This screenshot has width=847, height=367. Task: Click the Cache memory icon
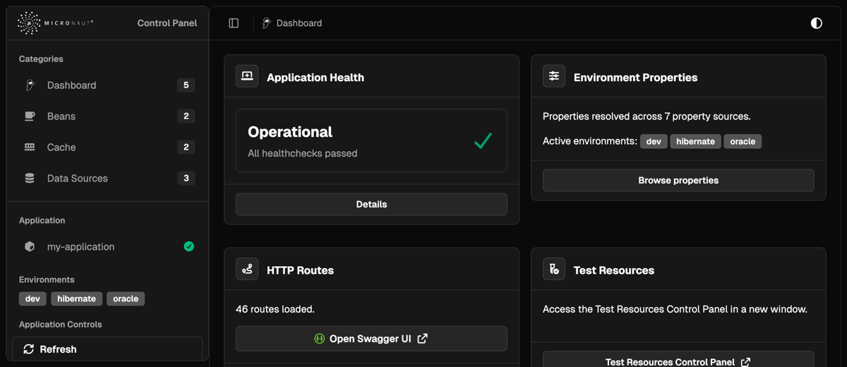point(30,148)
